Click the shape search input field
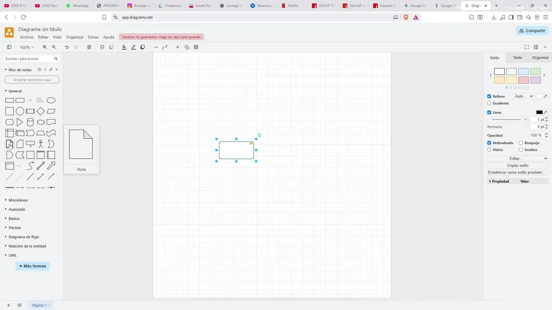Image resolution: width=552 pixels, height=310 pixels. [x=28, y=59]
